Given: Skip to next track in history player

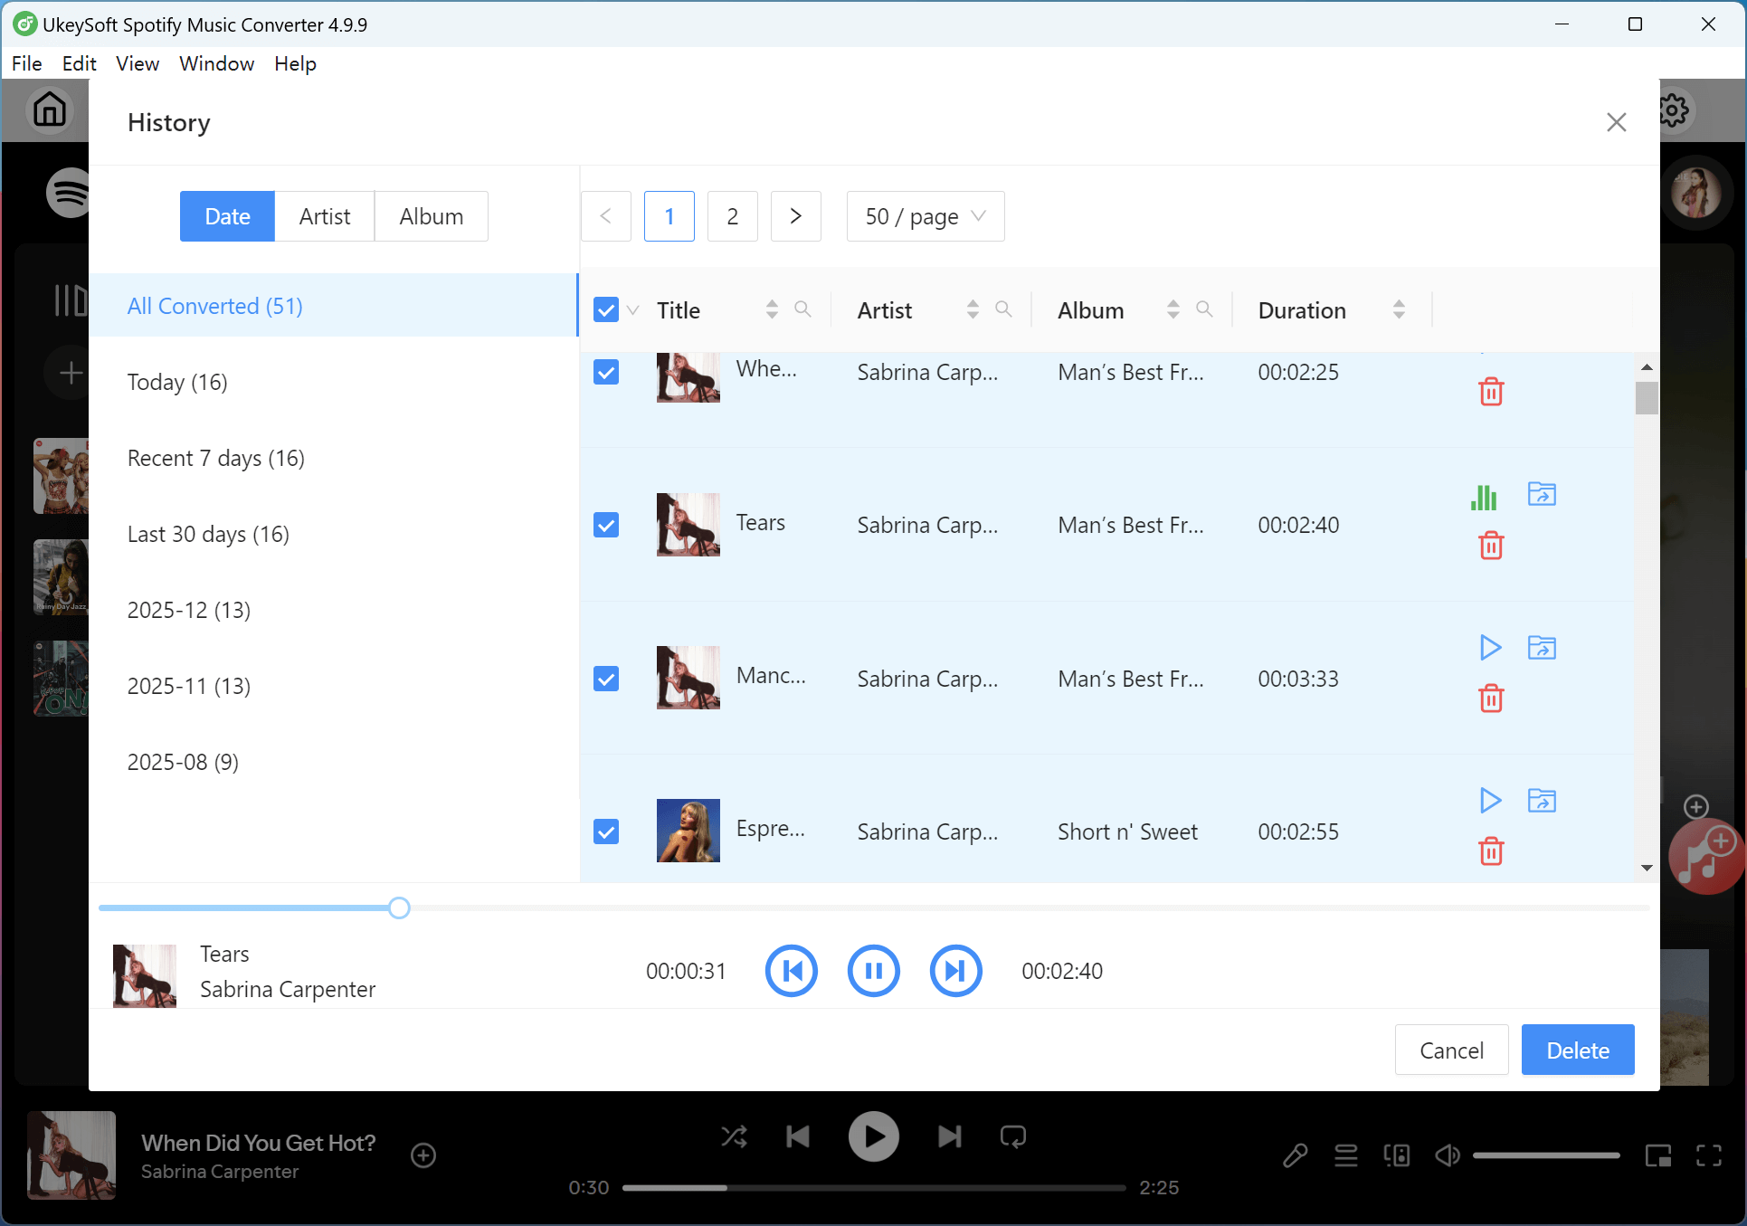Looking at the screenshot, I should coord(955,971).
